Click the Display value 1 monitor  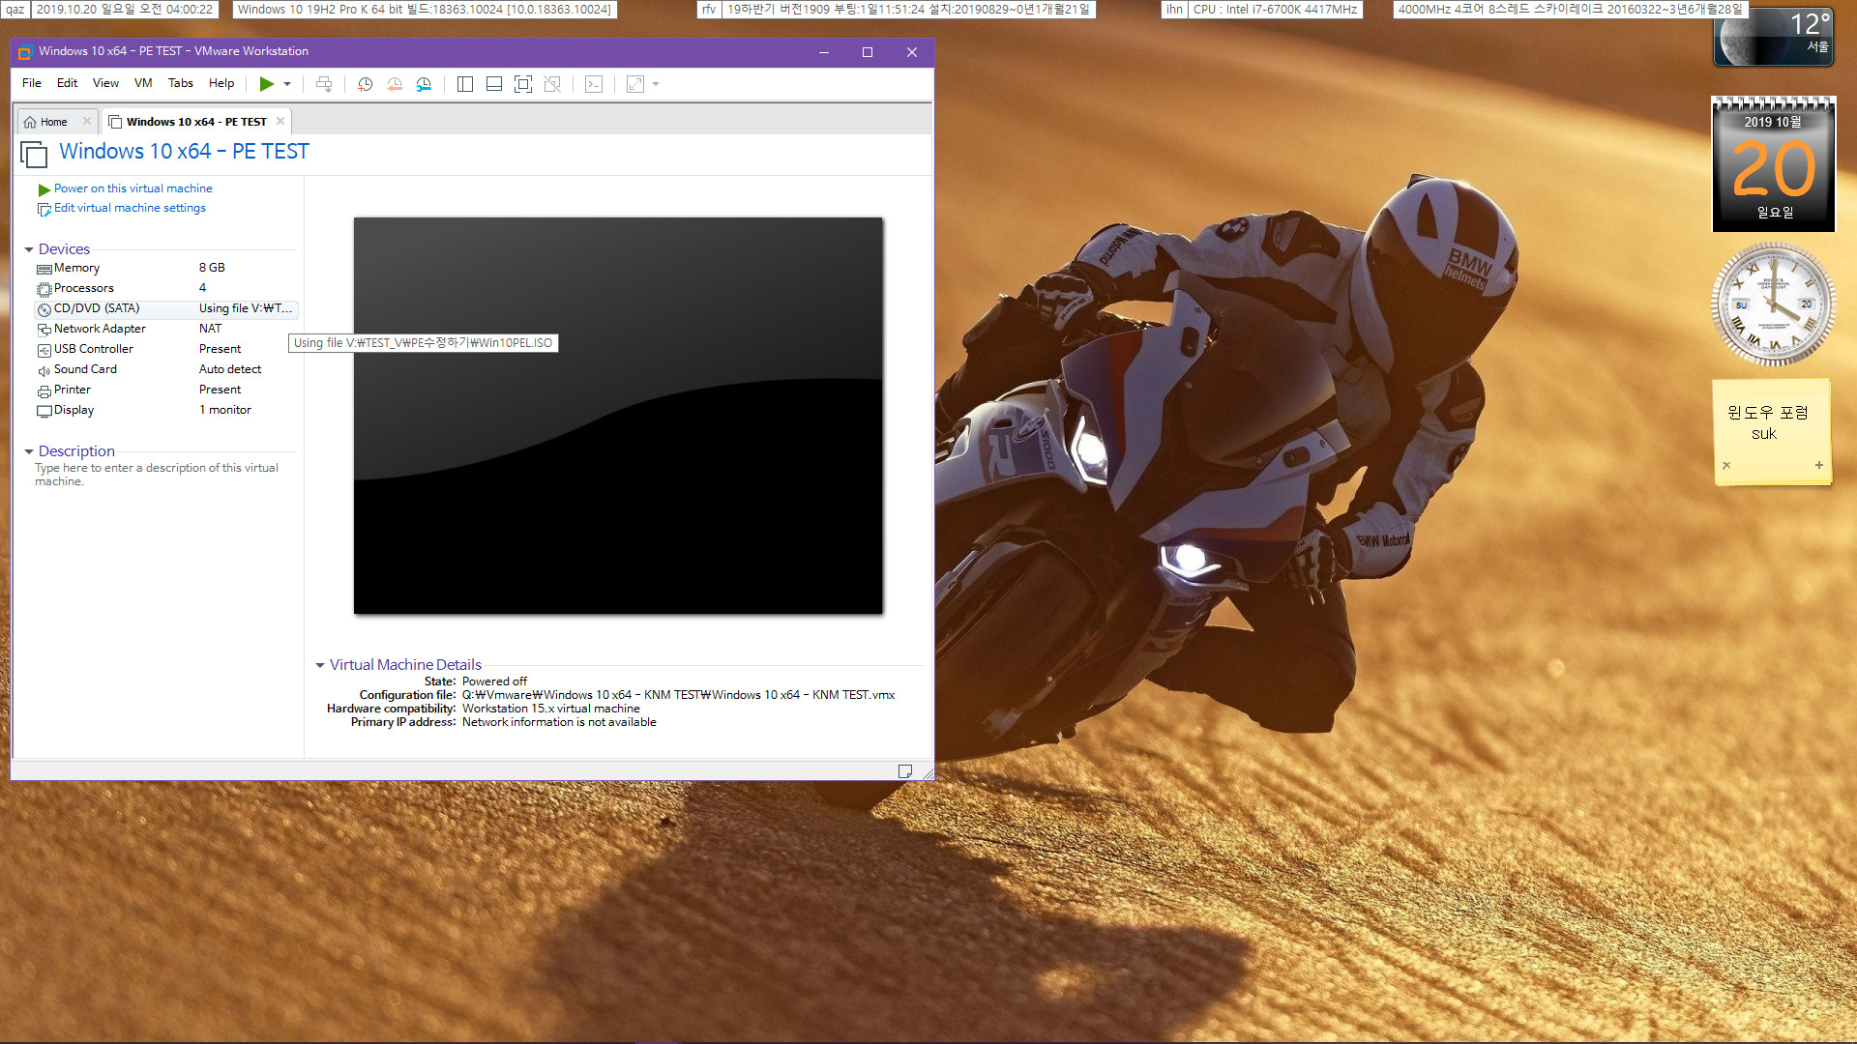pos(225,410)
